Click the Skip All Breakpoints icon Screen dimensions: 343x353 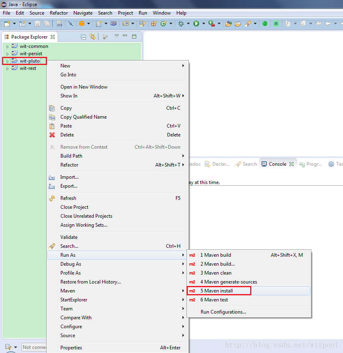click(x=71, y=24)
